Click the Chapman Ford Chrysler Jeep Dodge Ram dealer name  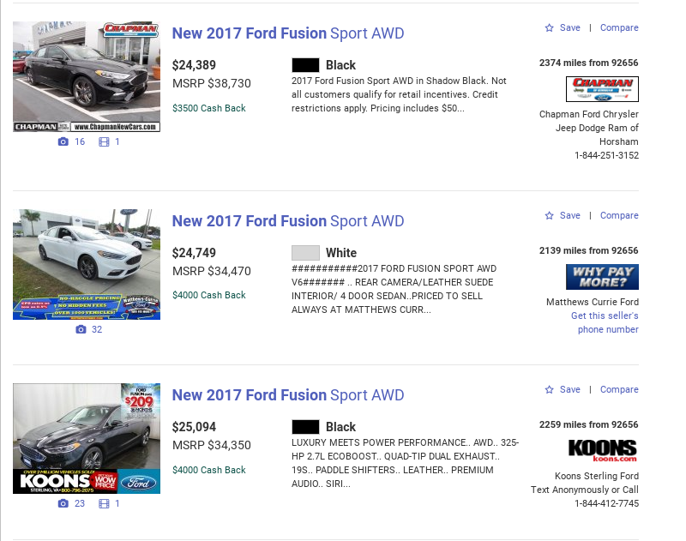[589, 128]
